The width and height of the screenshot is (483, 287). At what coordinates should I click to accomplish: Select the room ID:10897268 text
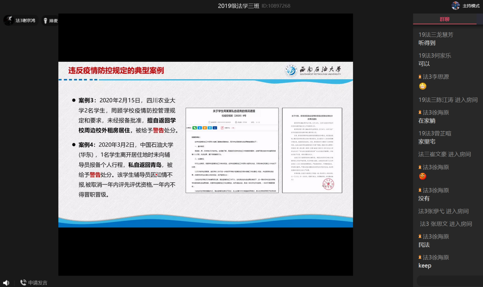pyautogui.click(x=276, y=6)
